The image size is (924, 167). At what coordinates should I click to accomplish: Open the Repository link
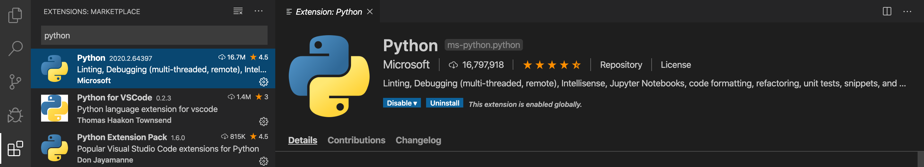tap(621, 65)
